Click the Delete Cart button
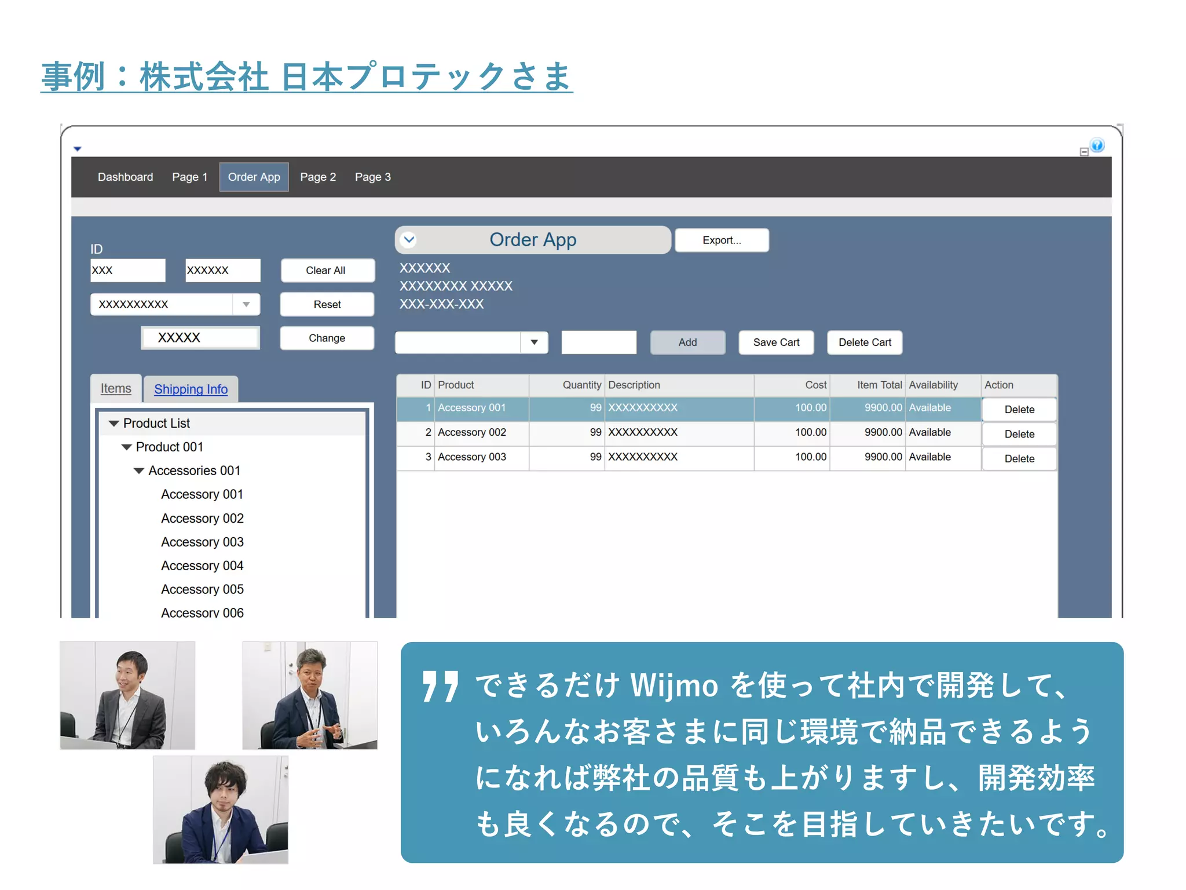Image resolution: width=1186 pixels, height=890 pixels. pos(865,342)
